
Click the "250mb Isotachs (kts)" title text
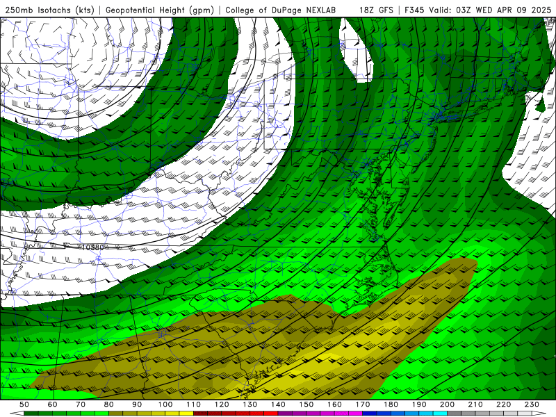click(50, 10)
